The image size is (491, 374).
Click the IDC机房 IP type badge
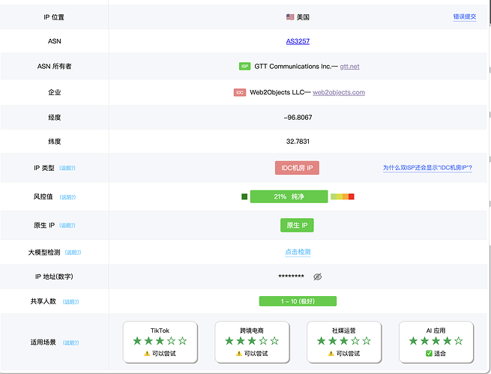[297, 168]
